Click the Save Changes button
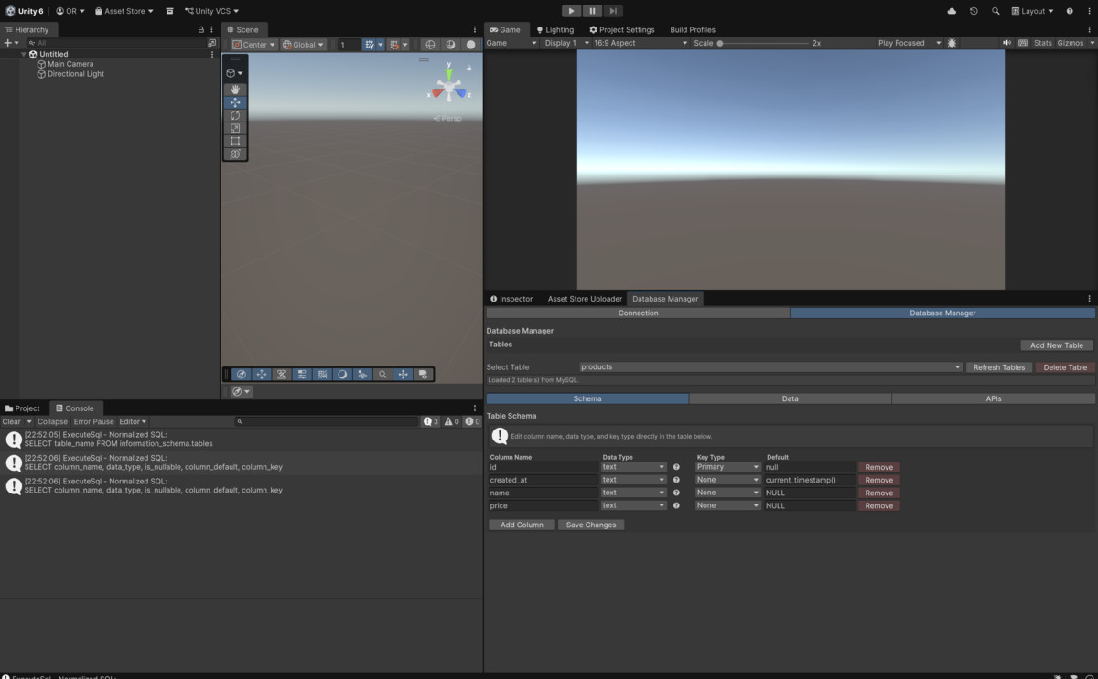The height and width of the screenshot is (679, 1098). (x=591, y=525)
